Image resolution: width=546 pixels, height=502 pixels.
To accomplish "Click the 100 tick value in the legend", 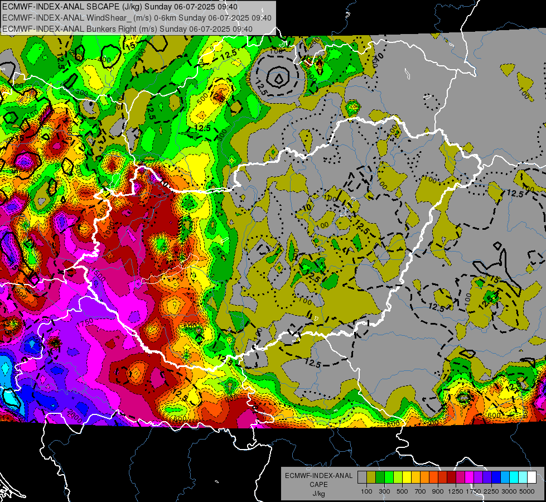I will [x=366, y=491].
